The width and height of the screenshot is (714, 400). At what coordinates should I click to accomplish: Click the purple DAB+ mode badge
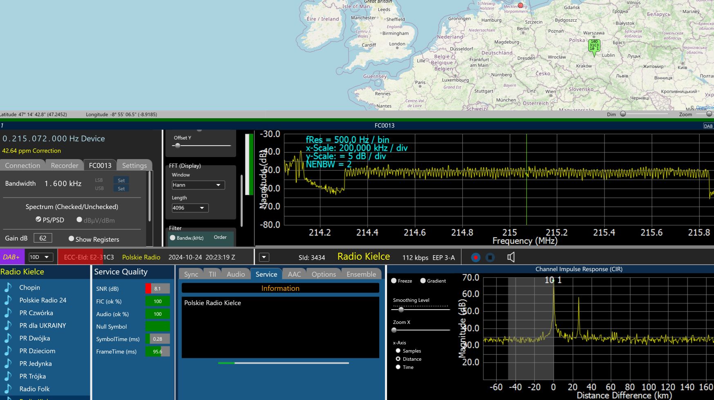point(11,257)
